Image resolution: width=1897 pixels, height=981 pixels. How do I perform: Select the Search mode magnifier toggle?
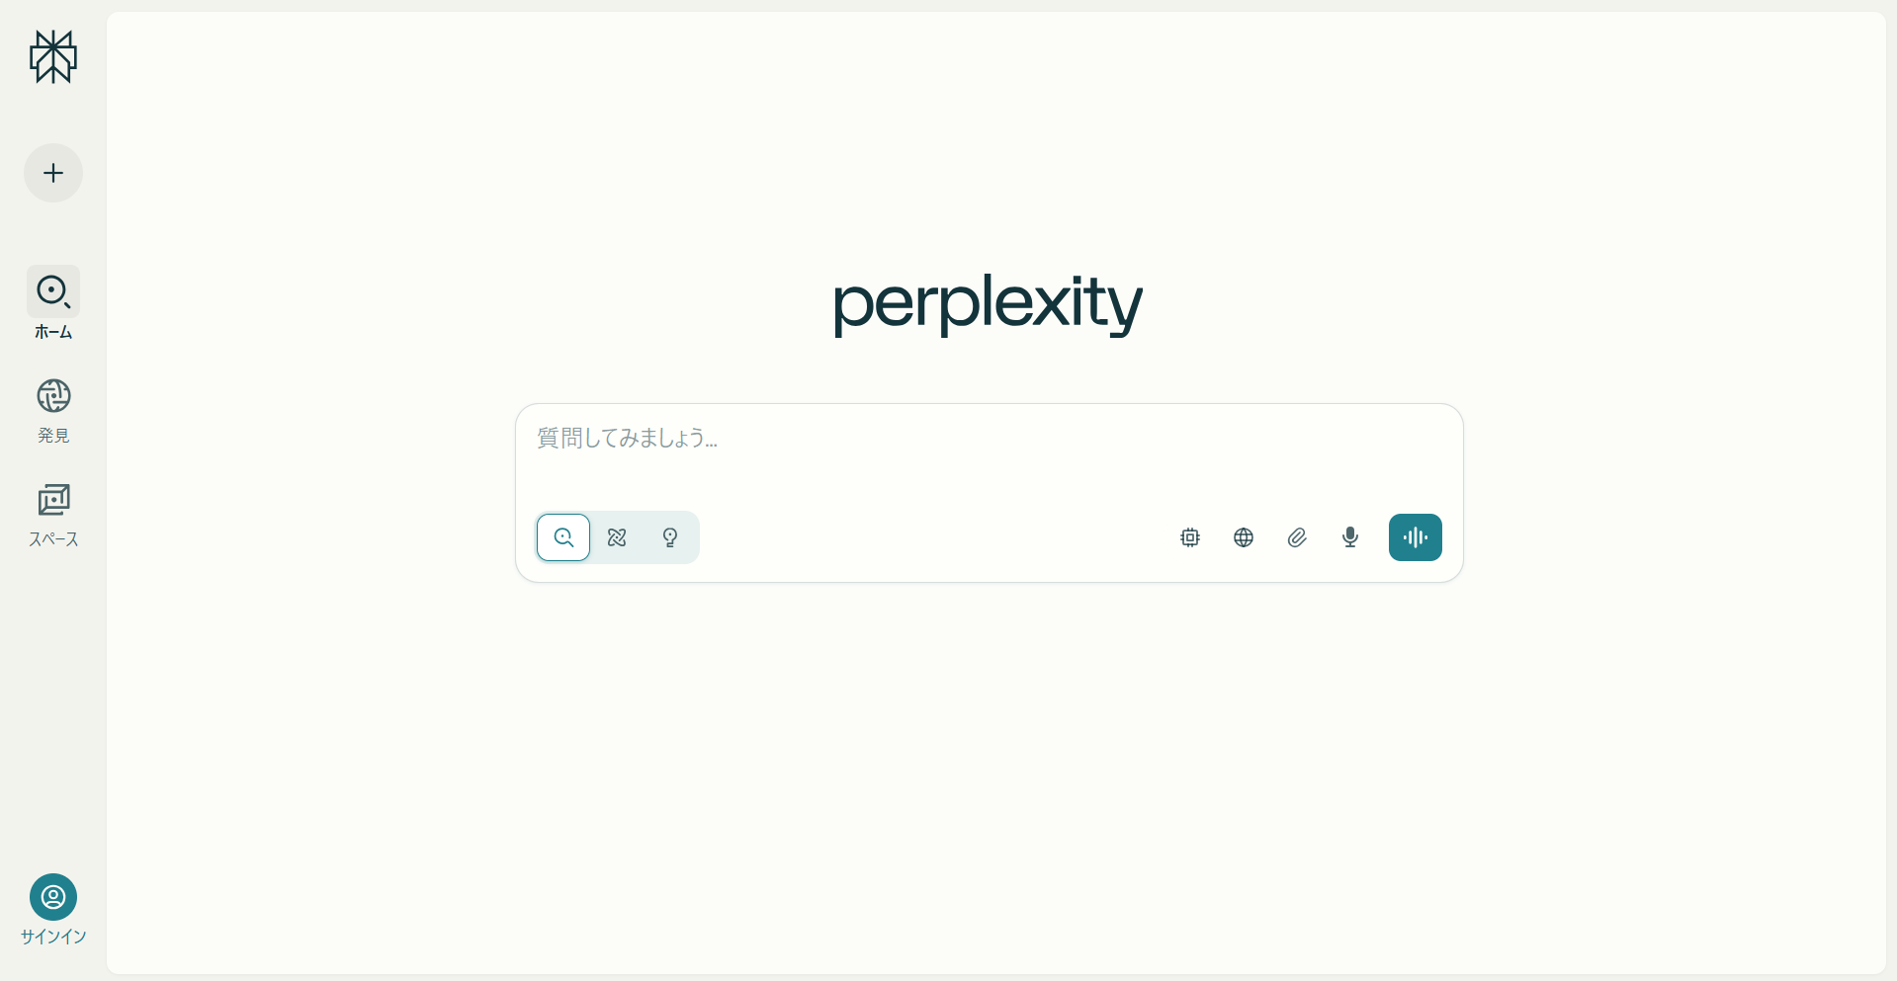(x=563, y=537)
